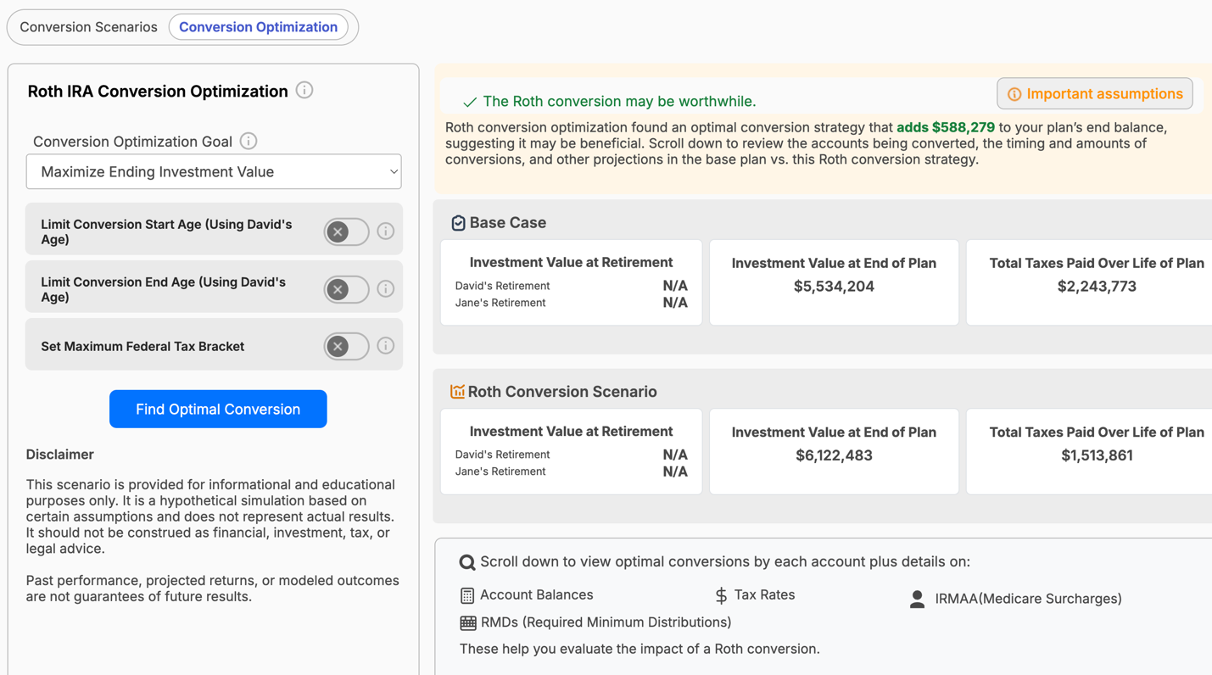The width and height of the screenshot is (1212, 675).
Task: Open info for Limit Conversion Start Age
Action: pos(386,231)
